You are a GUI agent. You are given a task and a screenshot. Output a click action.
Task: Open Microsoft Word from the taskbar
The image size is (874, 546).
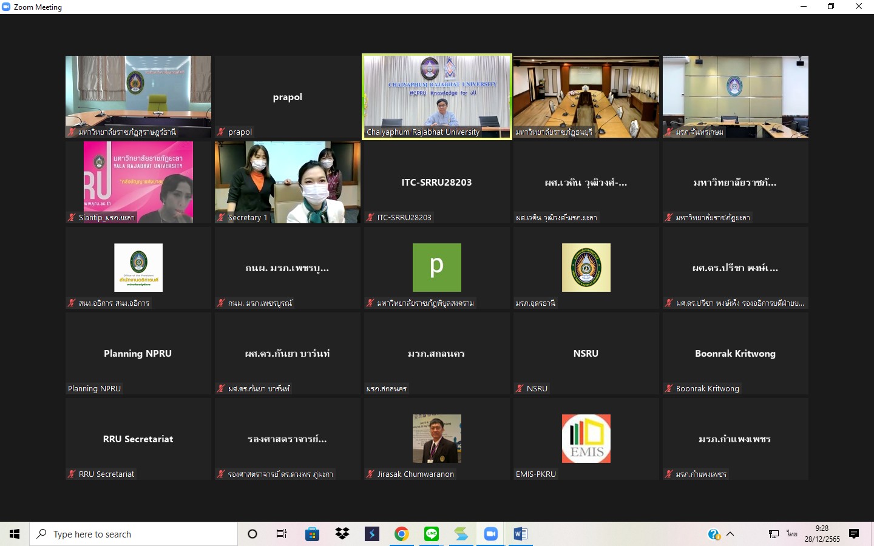(x=521, y=534)
